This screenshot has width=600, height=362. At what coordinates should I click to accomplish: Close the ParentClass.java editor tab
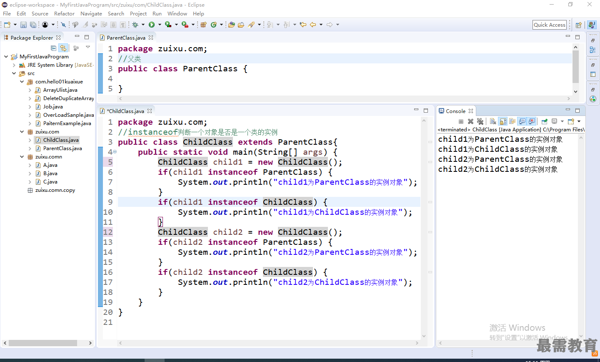pyautogui.click(x=151, y=38)
